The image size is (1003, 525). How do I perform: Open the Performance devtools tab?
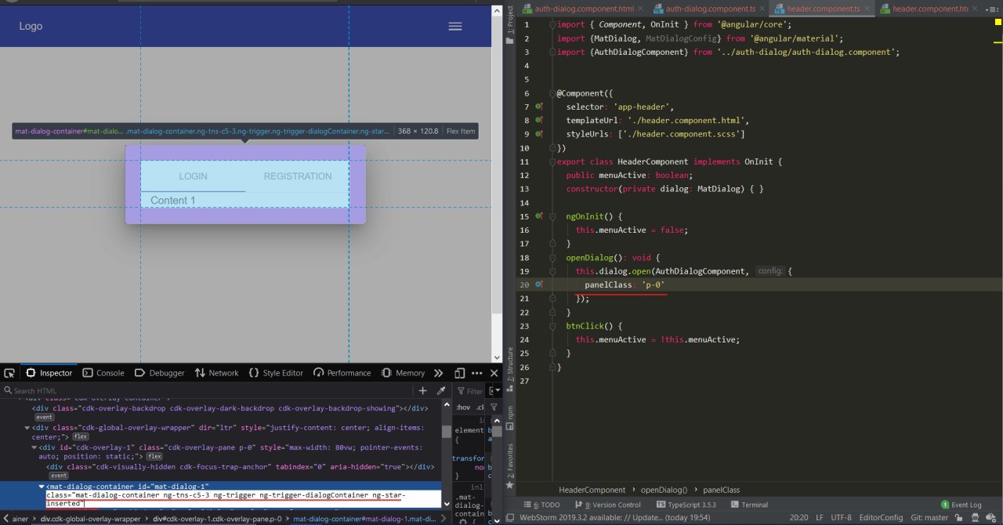tap(342, 373)
